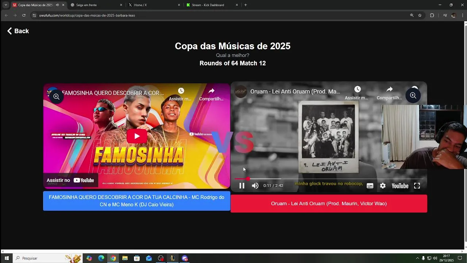Open a new browser tab
Image resolution: width=467 pixels, height=263 pixels.
(246, 5)
